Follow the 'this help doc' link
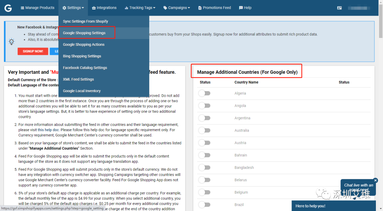 pyautogui.click(x=48, y=130)
